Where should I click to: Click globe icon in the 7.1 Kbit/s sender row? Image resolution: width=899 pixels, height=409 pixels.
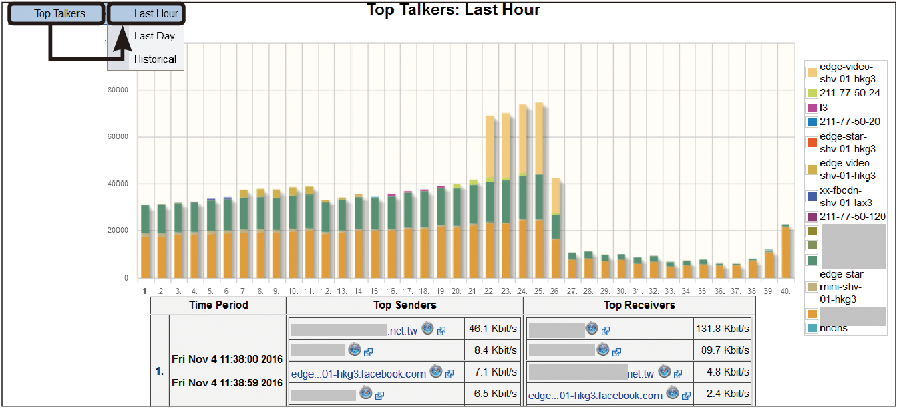[x=436, y=371]
